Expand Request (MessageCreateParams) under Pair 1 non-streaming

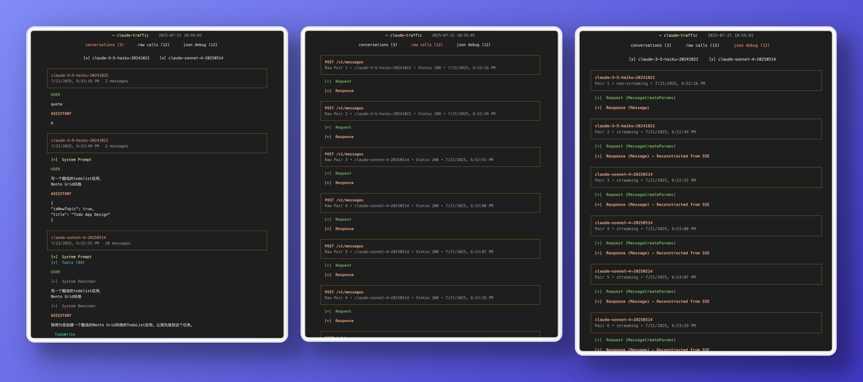click(x=635, y=98)
